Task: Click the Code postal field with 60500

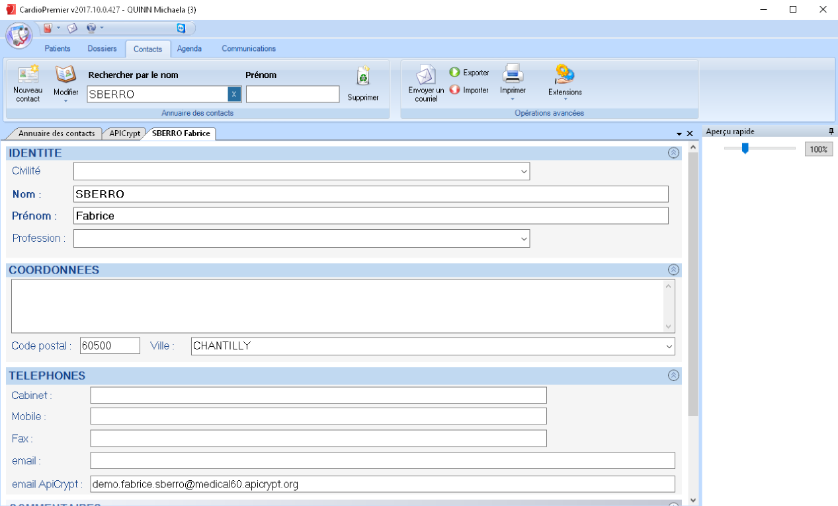Action: click(110, 346)
